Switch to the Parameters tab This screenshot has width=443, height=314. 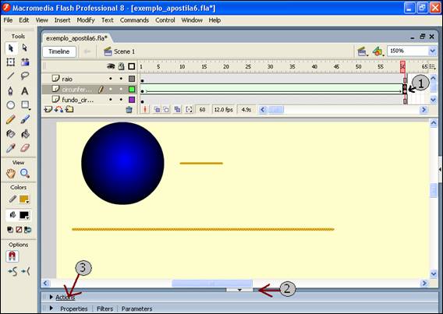(x=136, y=309)
